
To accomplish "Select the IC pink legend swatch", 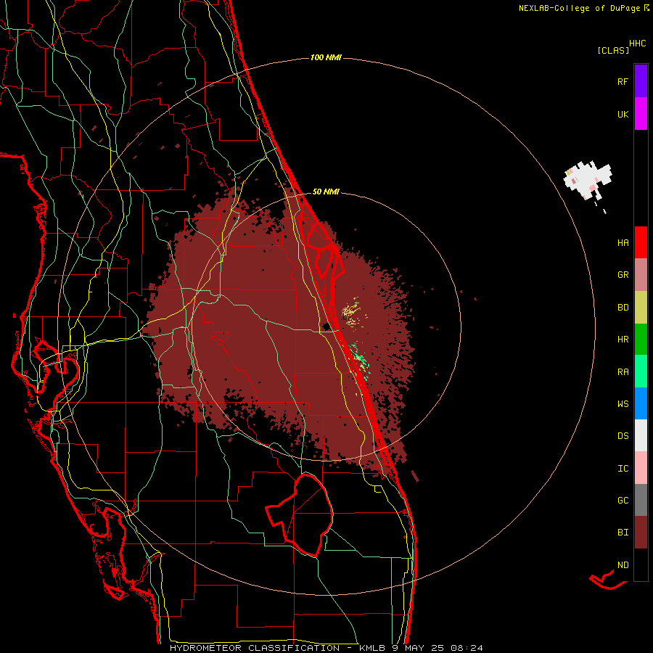I will point(641,468).
